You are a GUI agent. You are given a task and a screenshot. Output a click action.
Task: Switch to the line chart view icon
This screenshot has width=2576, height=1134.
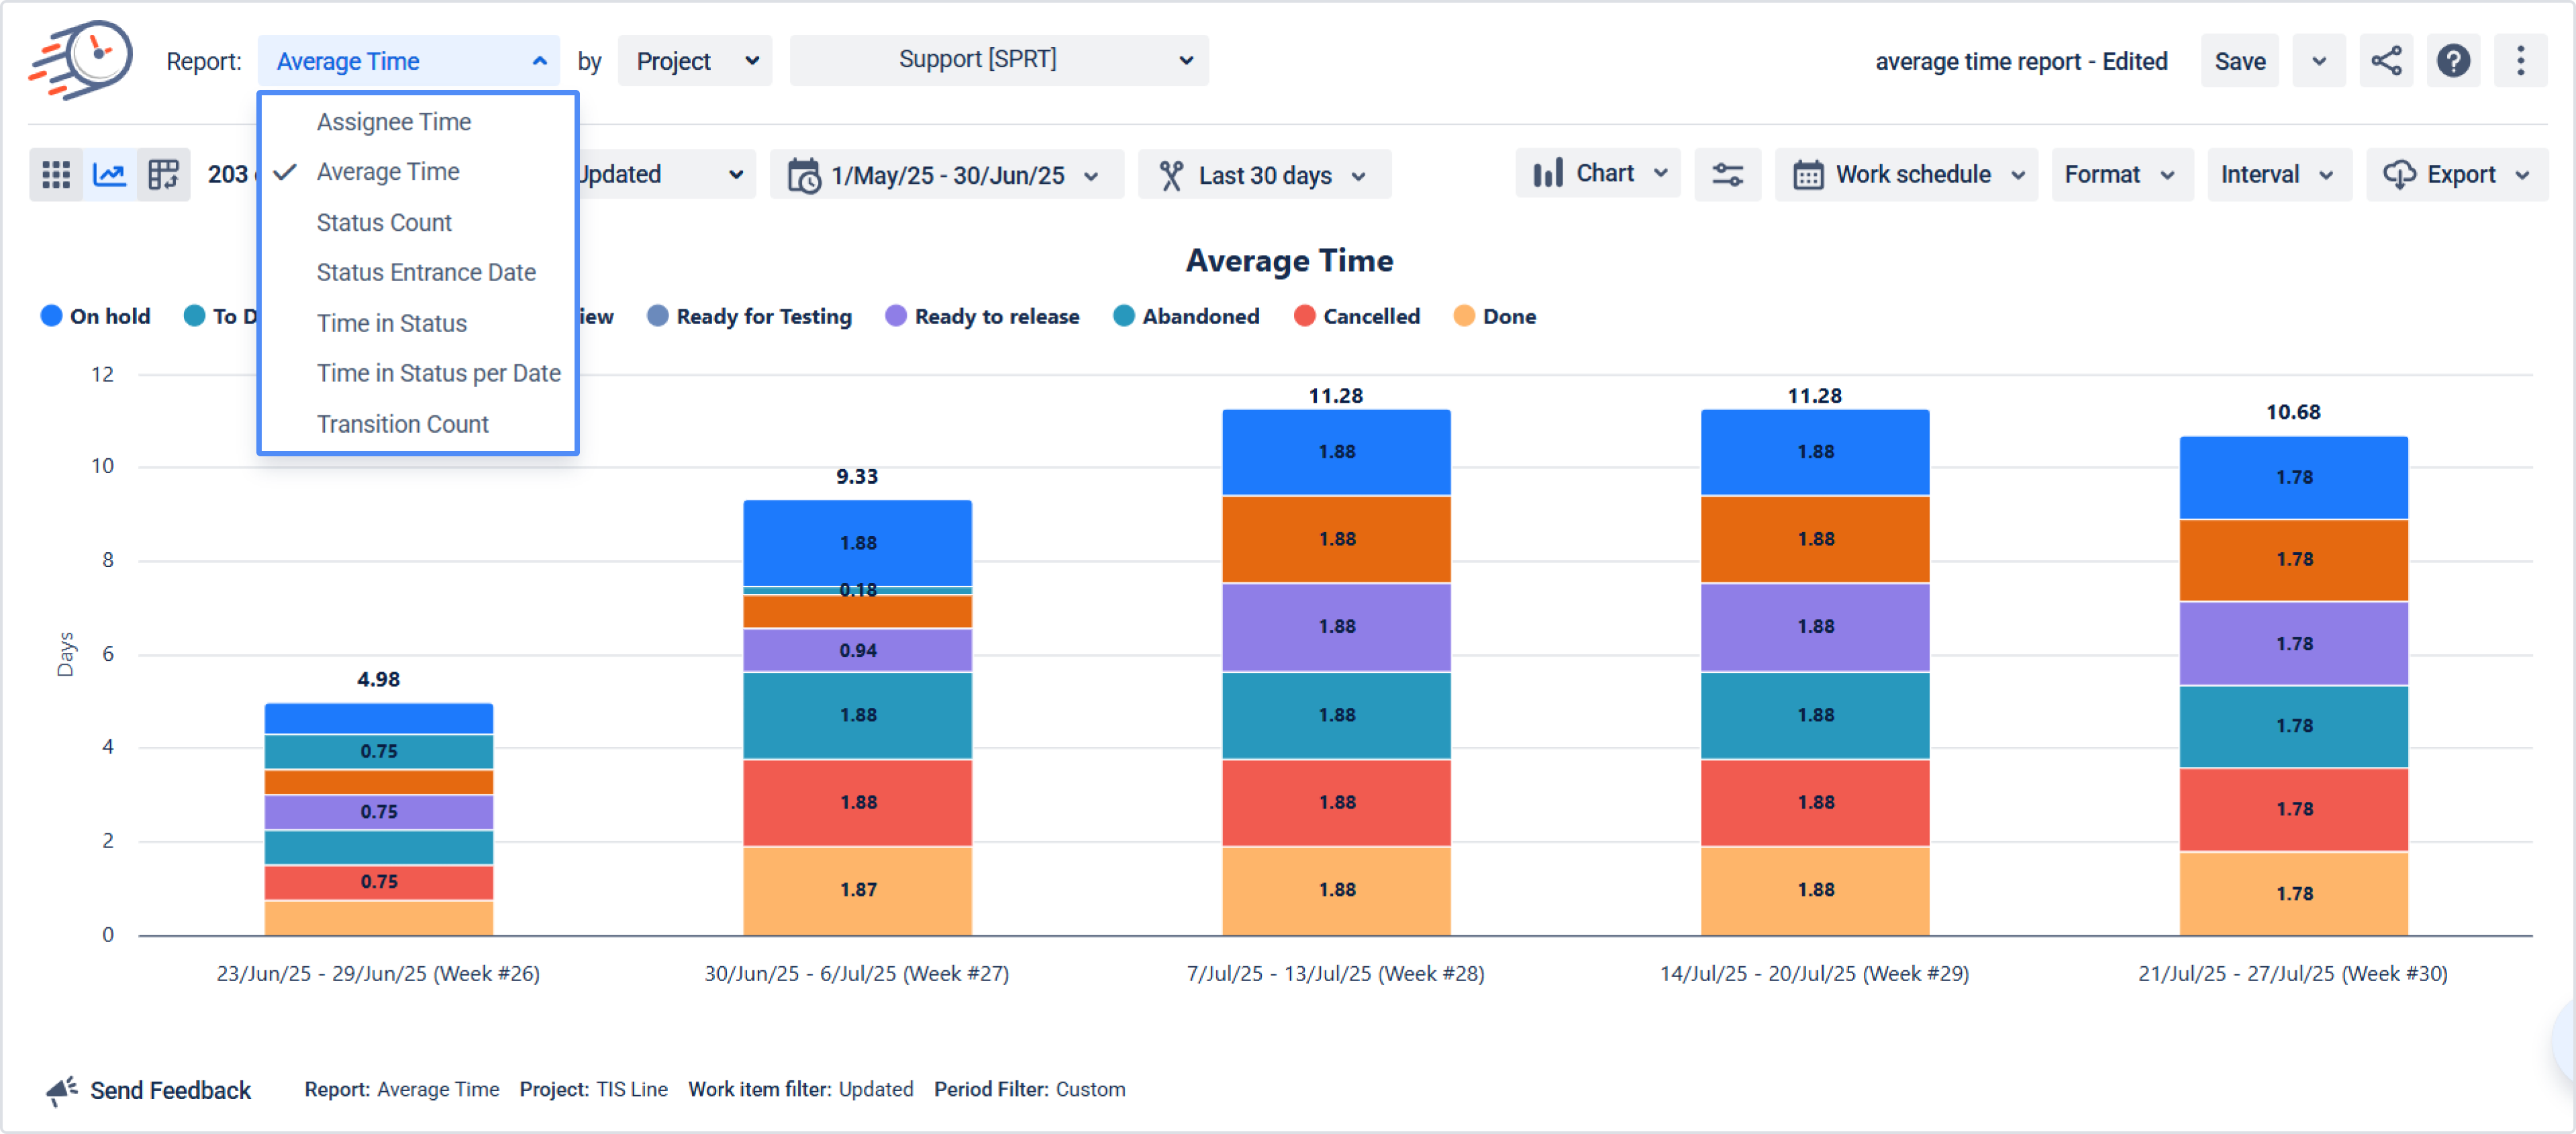[109, 175]
